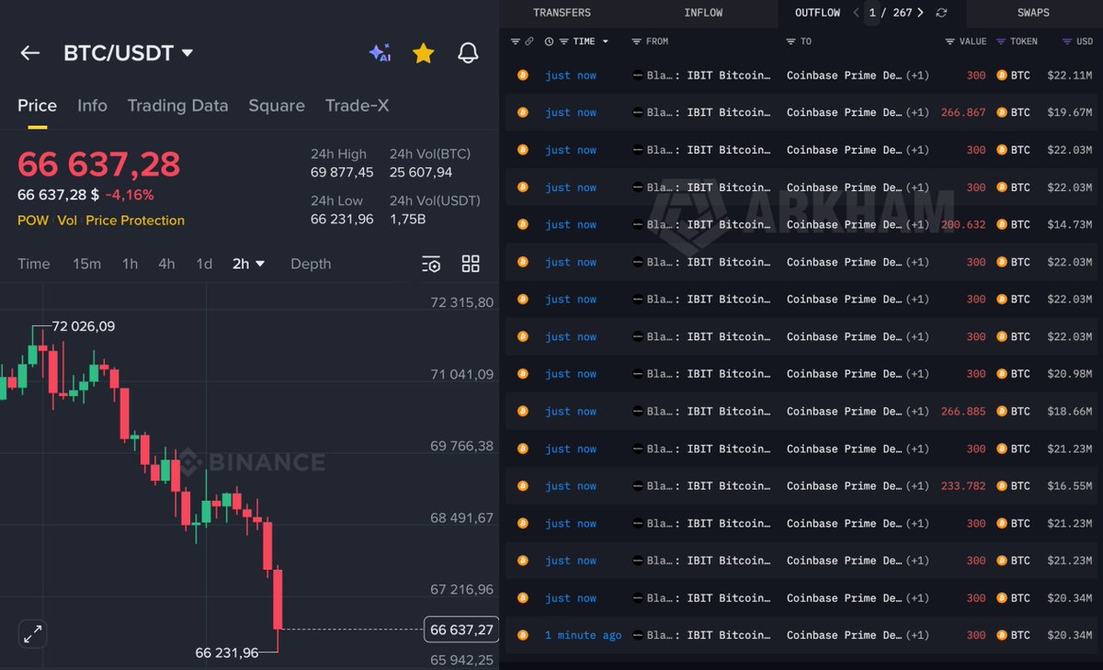
Task: Click the $22.11M USD amount
Action: [1070, 75]
